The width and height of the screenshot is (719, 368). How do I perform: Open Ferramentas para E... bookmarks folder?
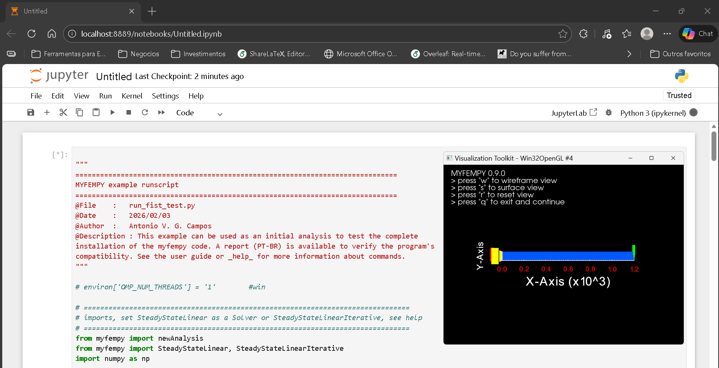(x=68, y=54)
